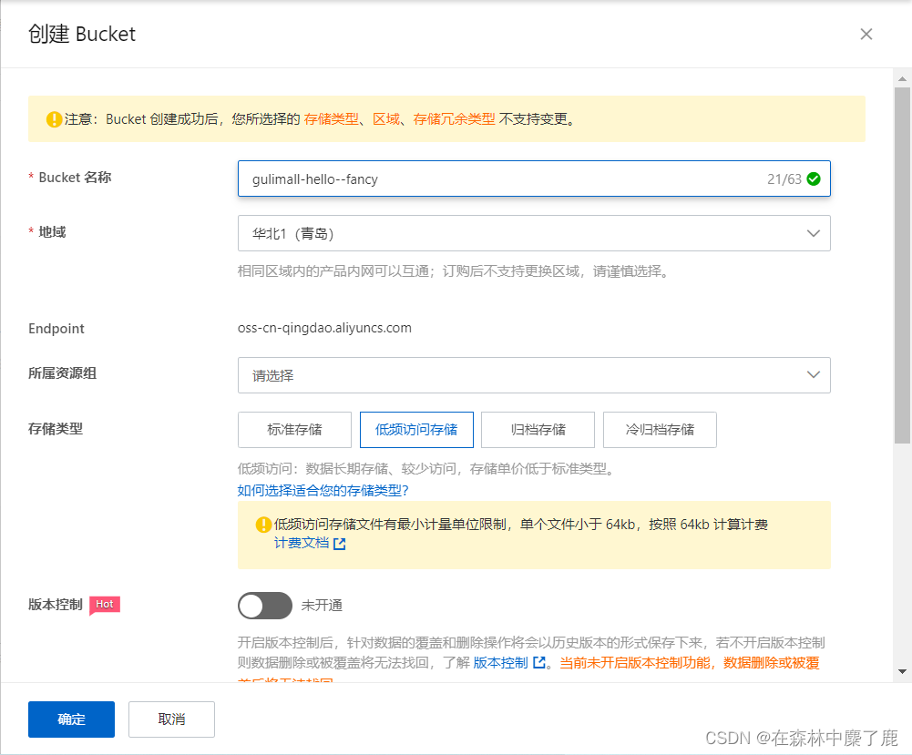Select 低频访问存储 storage type
This screenshot has height=755, width=912.
pos(416,430)
